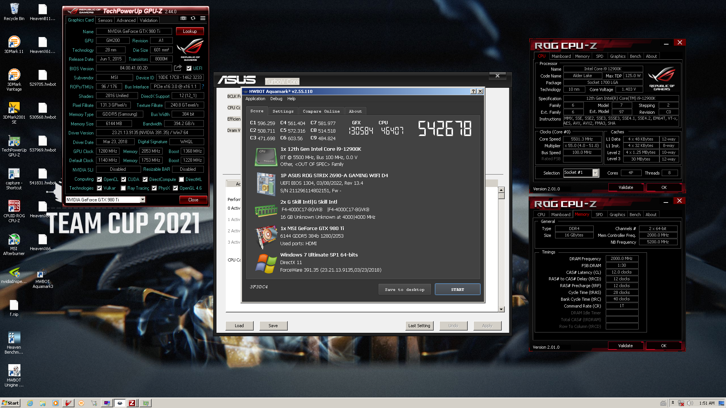Viewport: 726px width, 408px height.
Task: Open the 3DMark Vantage desktop shortcut
Action: (14, 79)
